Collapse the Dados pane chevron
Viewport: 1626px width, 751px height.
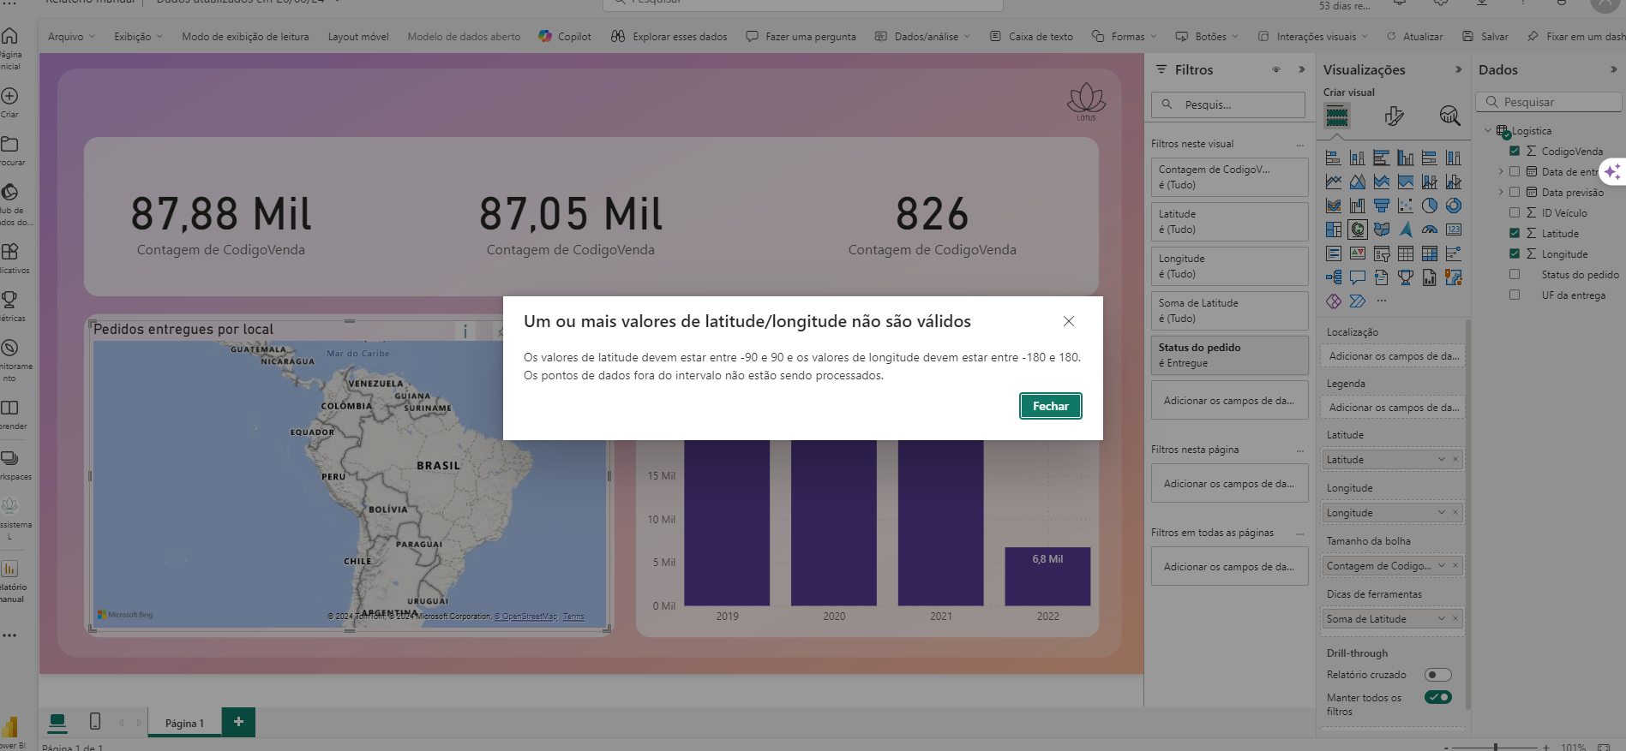1613,69
